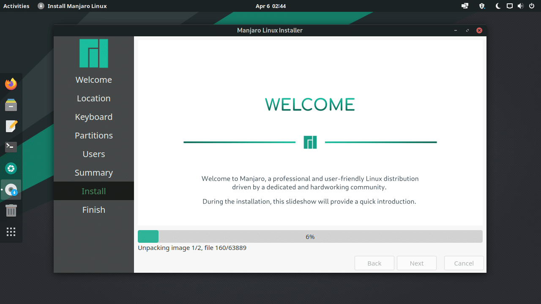This screenshot has height=304, width=541.
Task: Mute audio using the speaker icon
Action: (x=521, y=6)
